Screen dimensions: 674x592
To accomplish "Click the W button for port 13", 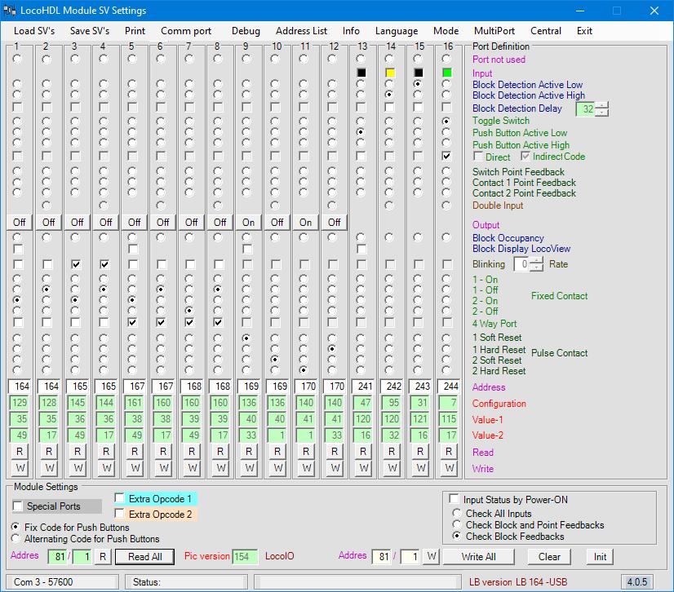I will tap(363, 468).
